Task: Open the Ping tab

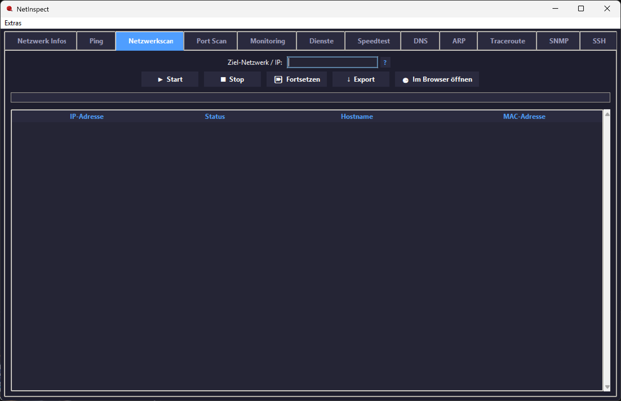Action: [96, 41]
